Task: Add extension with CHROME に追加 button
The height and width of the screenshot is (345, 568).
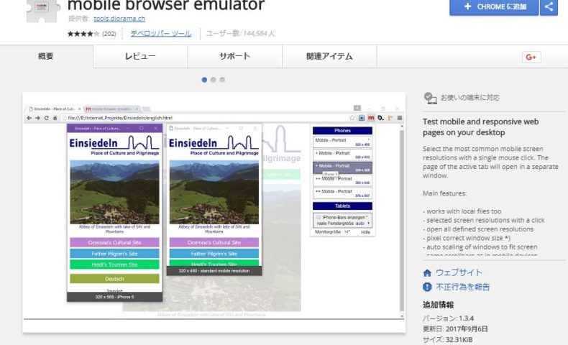Action: [494, 6]
